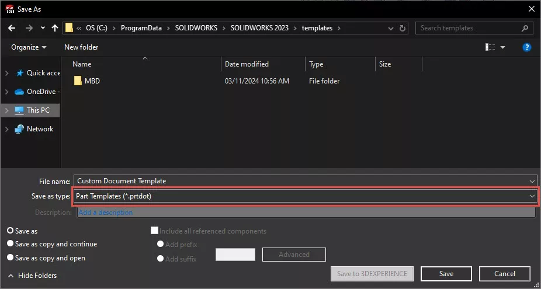The image size is (541, 289).
Task: Click the File folder type cell
Action: click(324, 81)
